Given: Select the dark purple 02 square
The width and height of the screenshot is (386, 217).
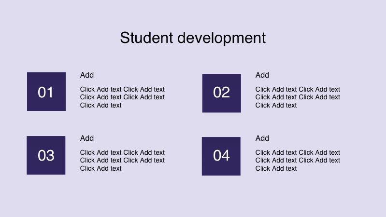Looking at the screenshot, I should 221,93.
